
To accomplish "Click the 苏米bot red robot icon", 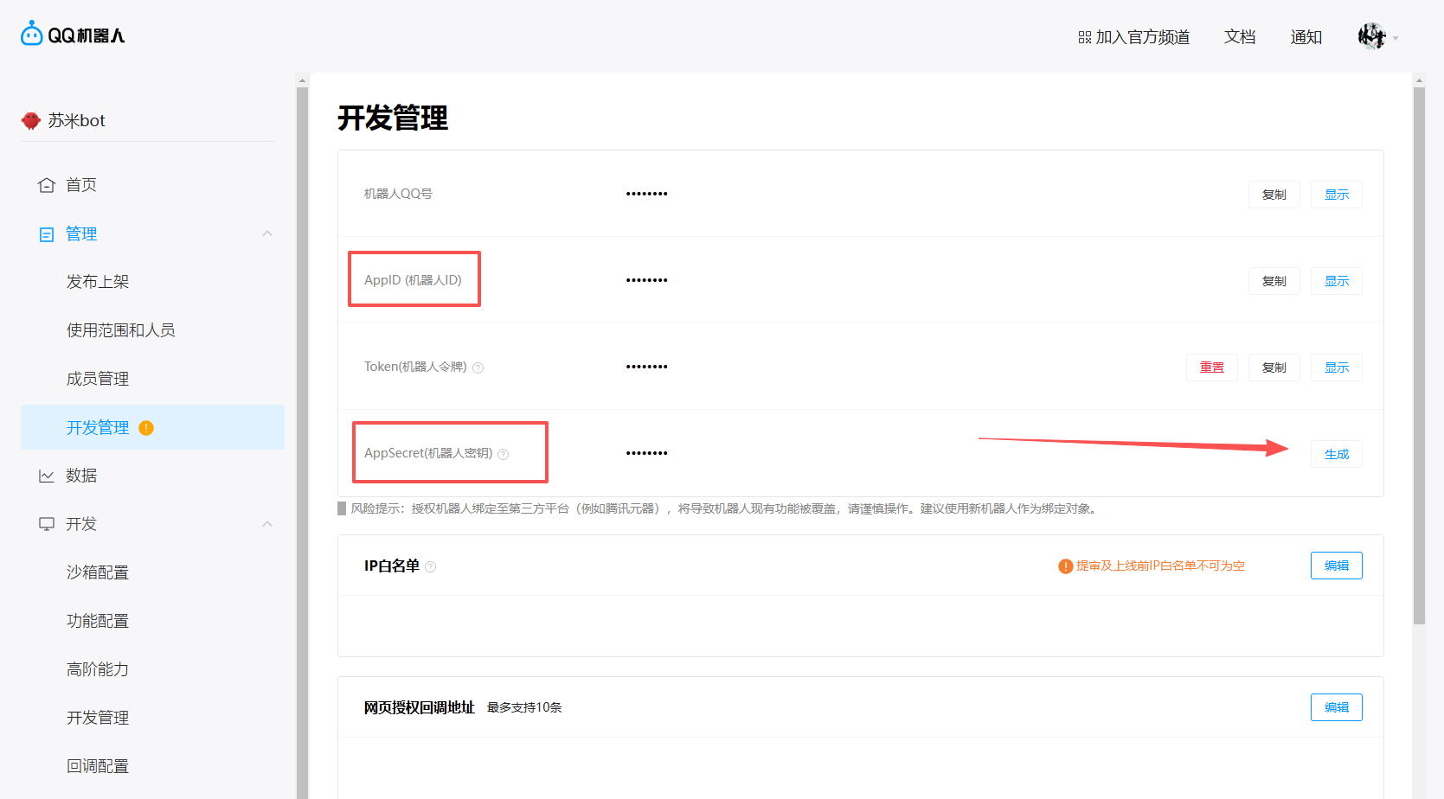I will click(31, 120).
